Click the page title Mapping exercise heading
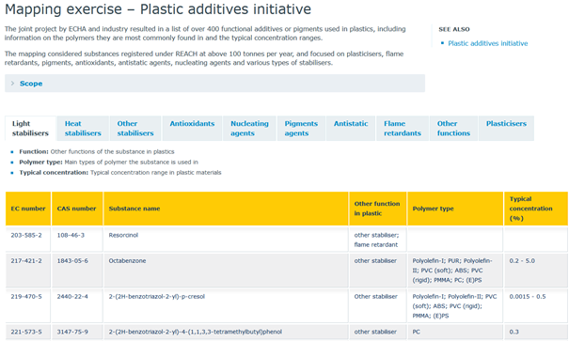Image resolution: width=569 pixels, height=341 pixels. click(x=158, y=9)
